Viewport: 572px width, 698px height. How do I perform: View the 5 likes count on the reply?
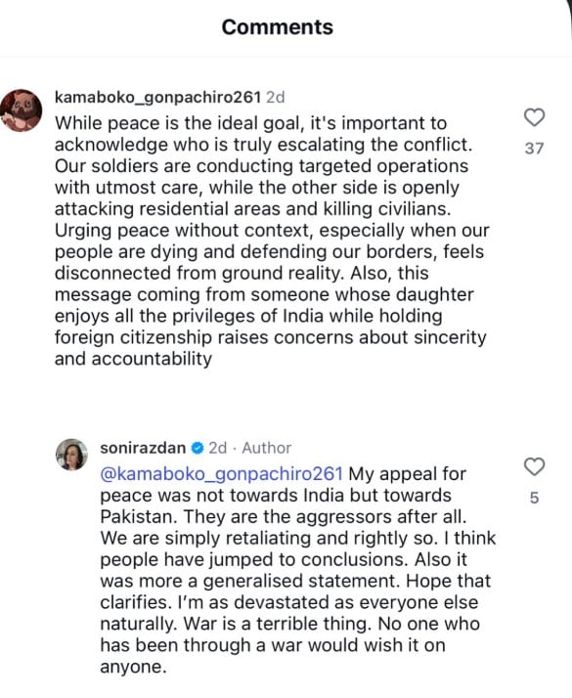click(534, 498)
